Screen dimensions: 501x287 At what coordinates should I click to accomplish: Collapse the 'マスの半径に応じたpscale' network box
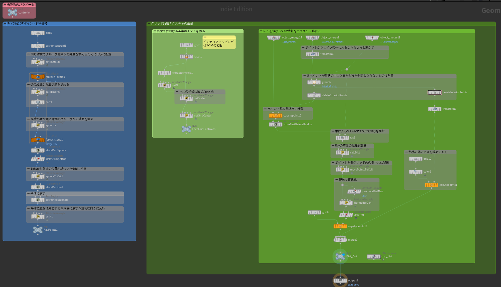[x=177, y=92]
